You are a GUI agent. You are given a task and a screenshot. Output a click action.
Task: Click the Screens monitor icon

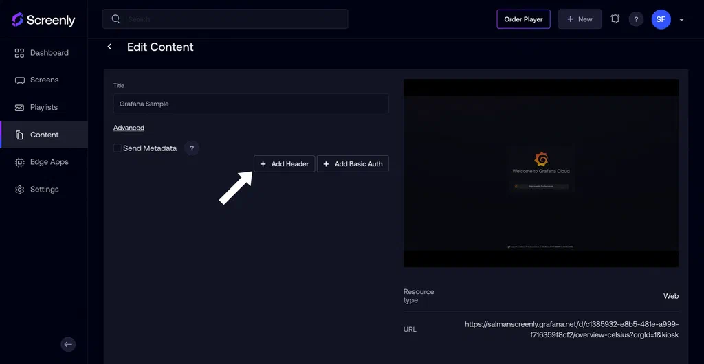(19, 80)
